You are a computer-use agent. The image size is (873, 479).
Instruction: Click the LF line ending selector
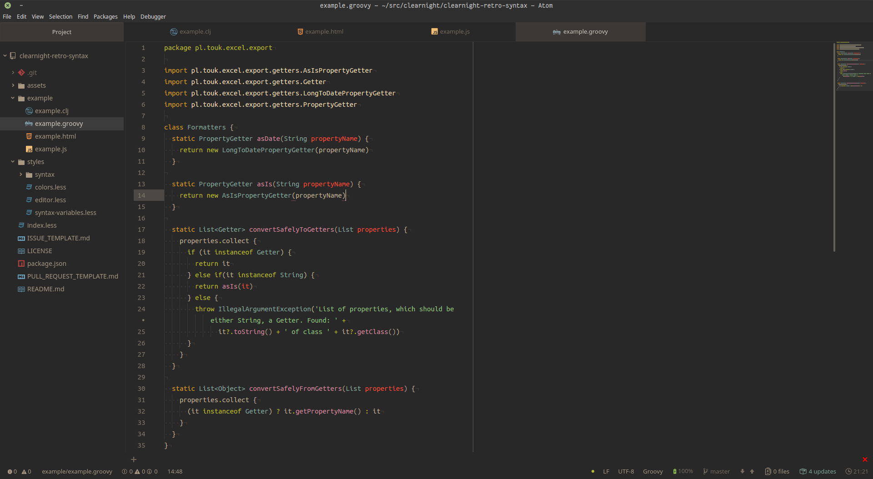606,472
